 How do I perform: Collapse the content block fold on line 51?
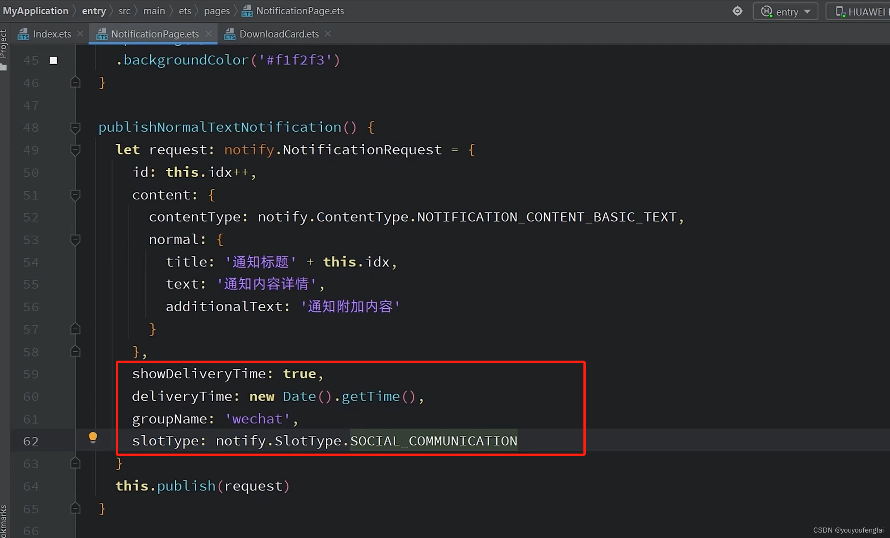(x=75, y=195)
